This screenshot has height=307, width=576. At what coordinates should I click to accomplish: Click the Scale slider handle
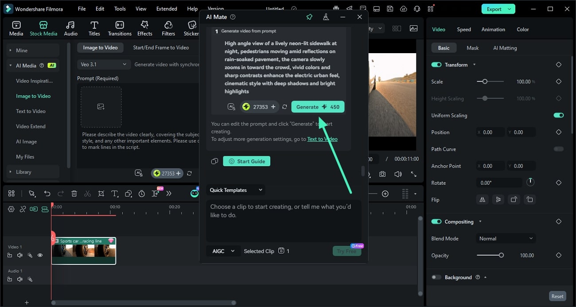[x=485, y=82]
